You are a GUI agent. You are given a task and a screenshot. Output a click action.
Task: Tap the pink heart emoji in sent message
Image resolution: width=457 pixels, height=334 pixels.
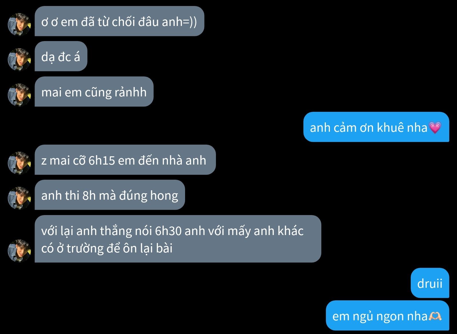[435, 127]
